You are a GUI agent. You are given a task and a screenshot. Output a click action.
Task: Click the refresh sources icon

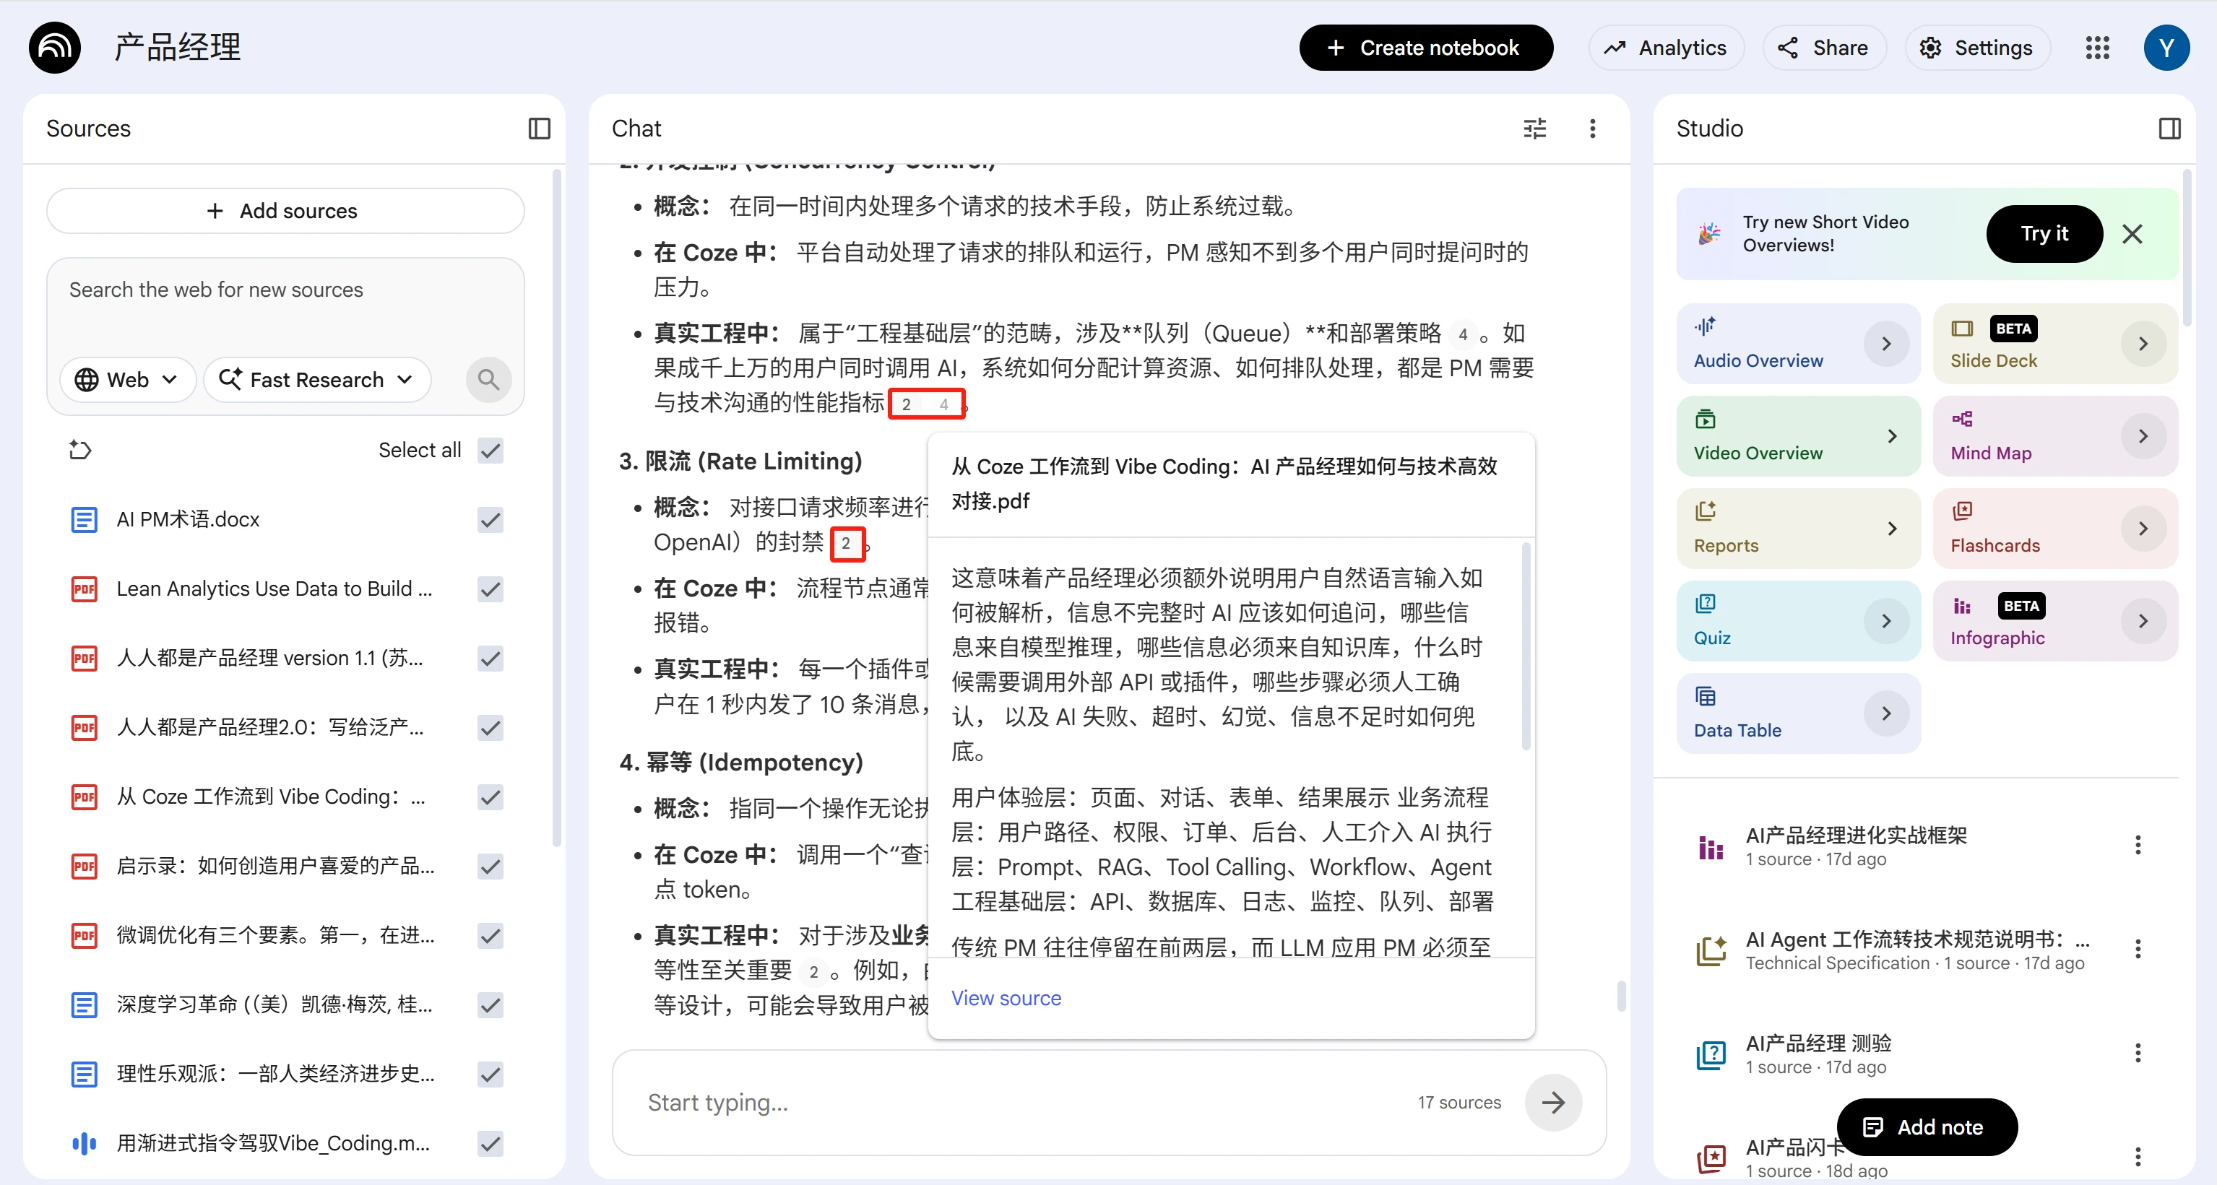click(x=80, y=450)
